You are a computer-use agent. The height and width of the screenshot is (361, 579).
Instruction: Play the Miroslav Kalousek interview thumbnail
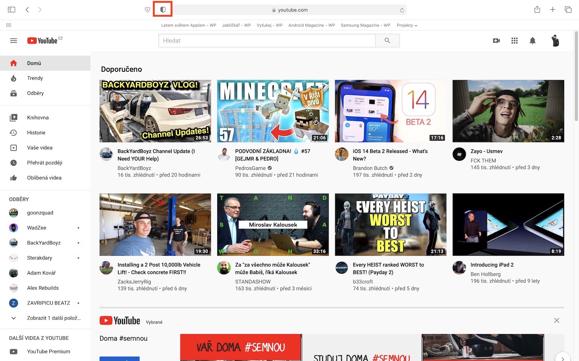[x=273, y=224]
